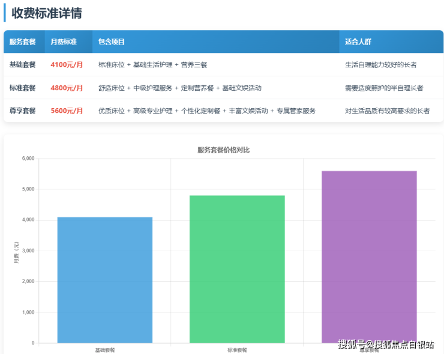Click the purple 尊享套餐 bar in chart
Image resolution: width=444 pixels, height=354 pixels.
click(369, 255)
